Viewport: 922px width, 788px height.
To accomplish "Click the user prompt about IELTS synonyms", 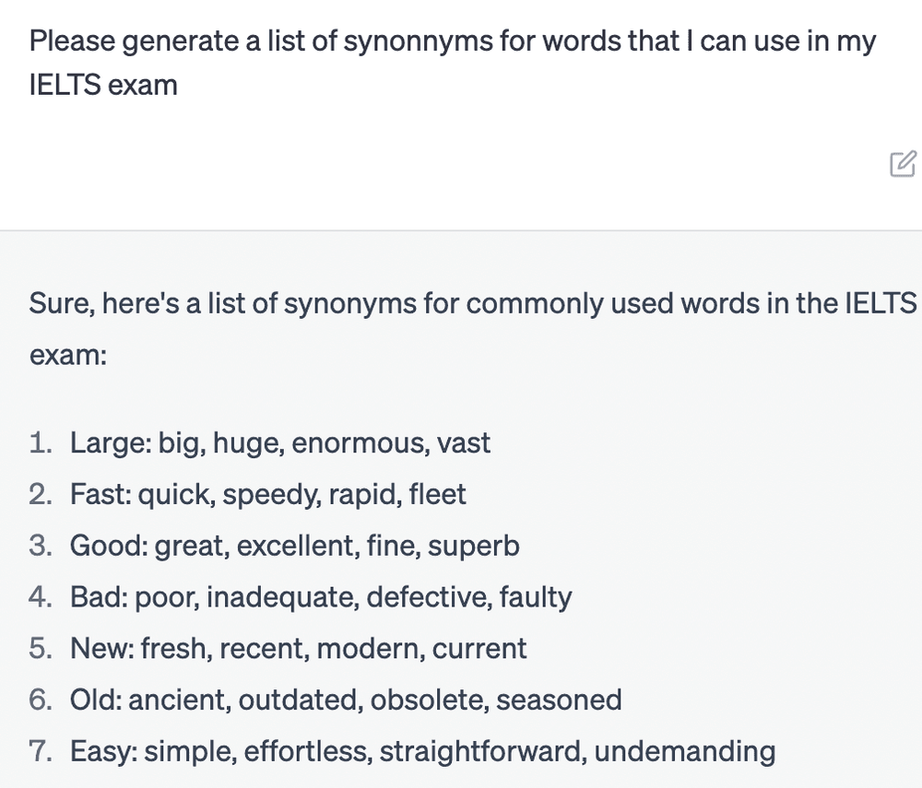I will pyautogui.click(x=452, y=64).
